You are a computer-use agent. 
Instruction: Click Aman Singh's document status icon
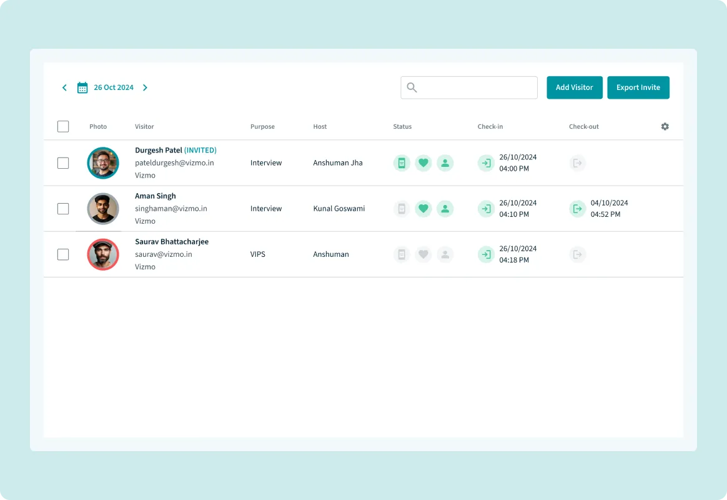[x=402, y=209]
